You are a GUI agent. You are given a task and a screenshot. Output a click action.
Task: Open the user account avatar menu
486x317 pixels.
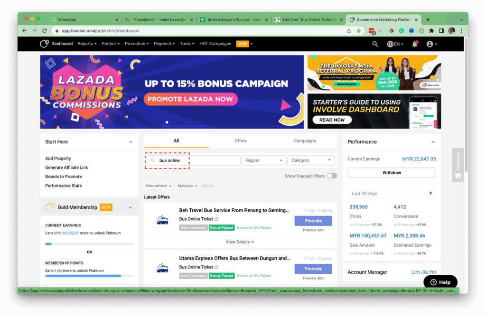click(431, 44)
